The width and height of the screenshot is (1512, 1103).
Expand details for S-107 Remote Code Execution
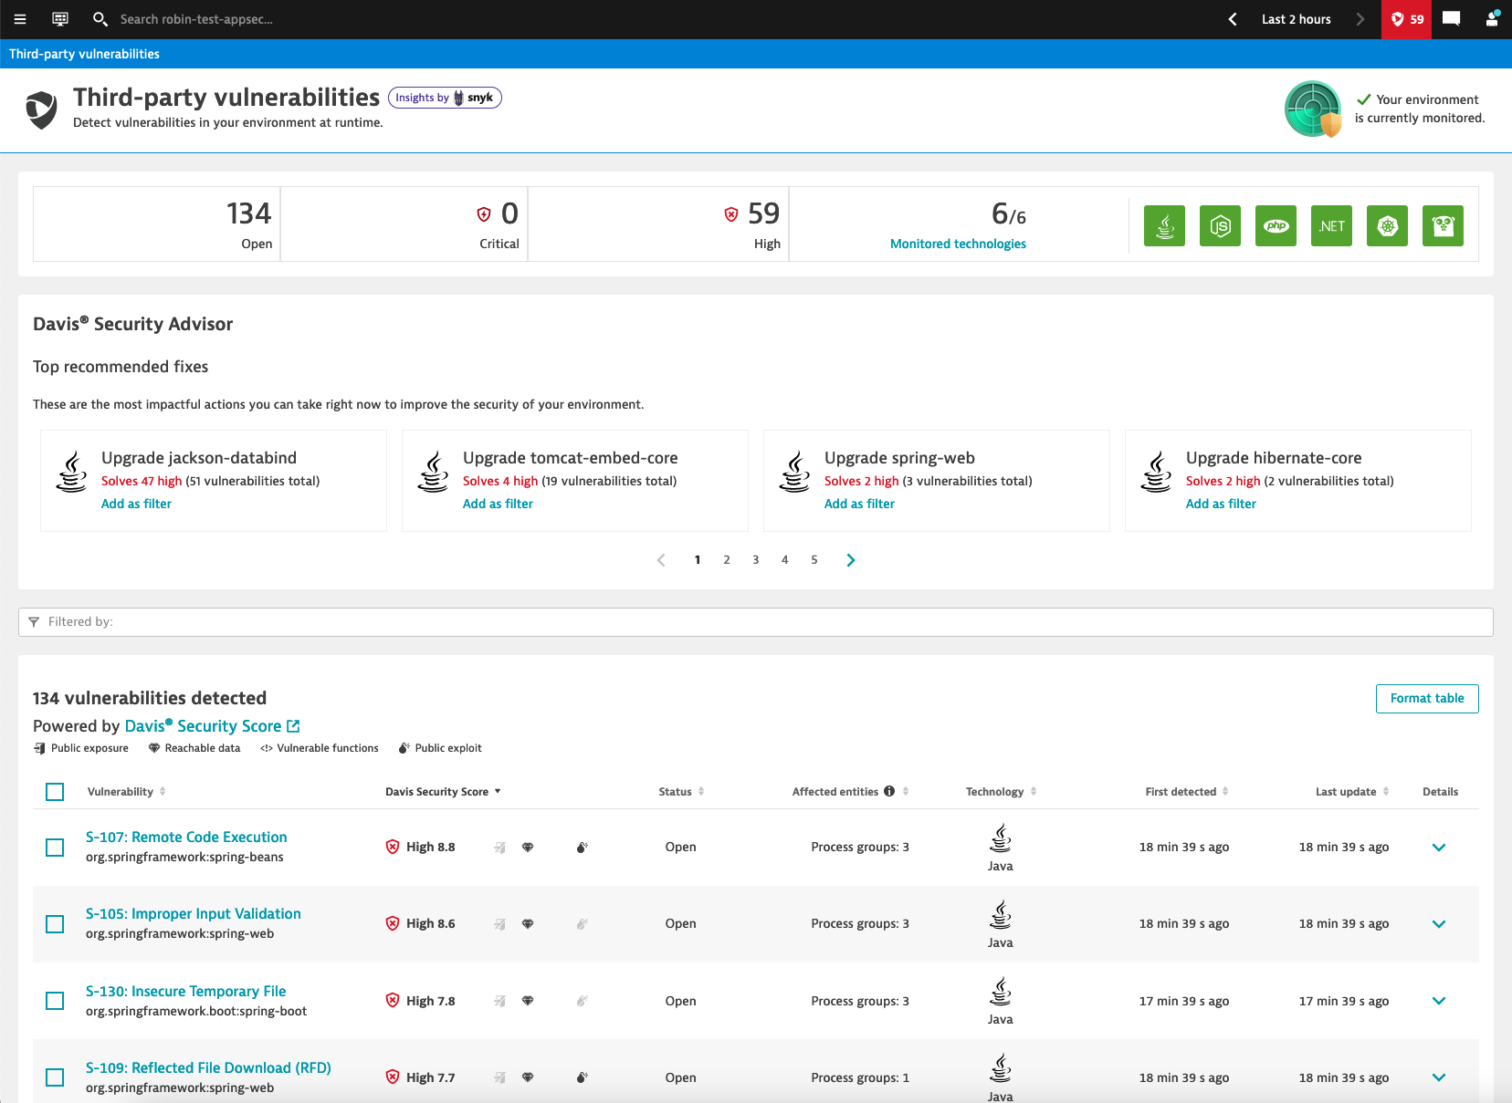(1439, 848)
